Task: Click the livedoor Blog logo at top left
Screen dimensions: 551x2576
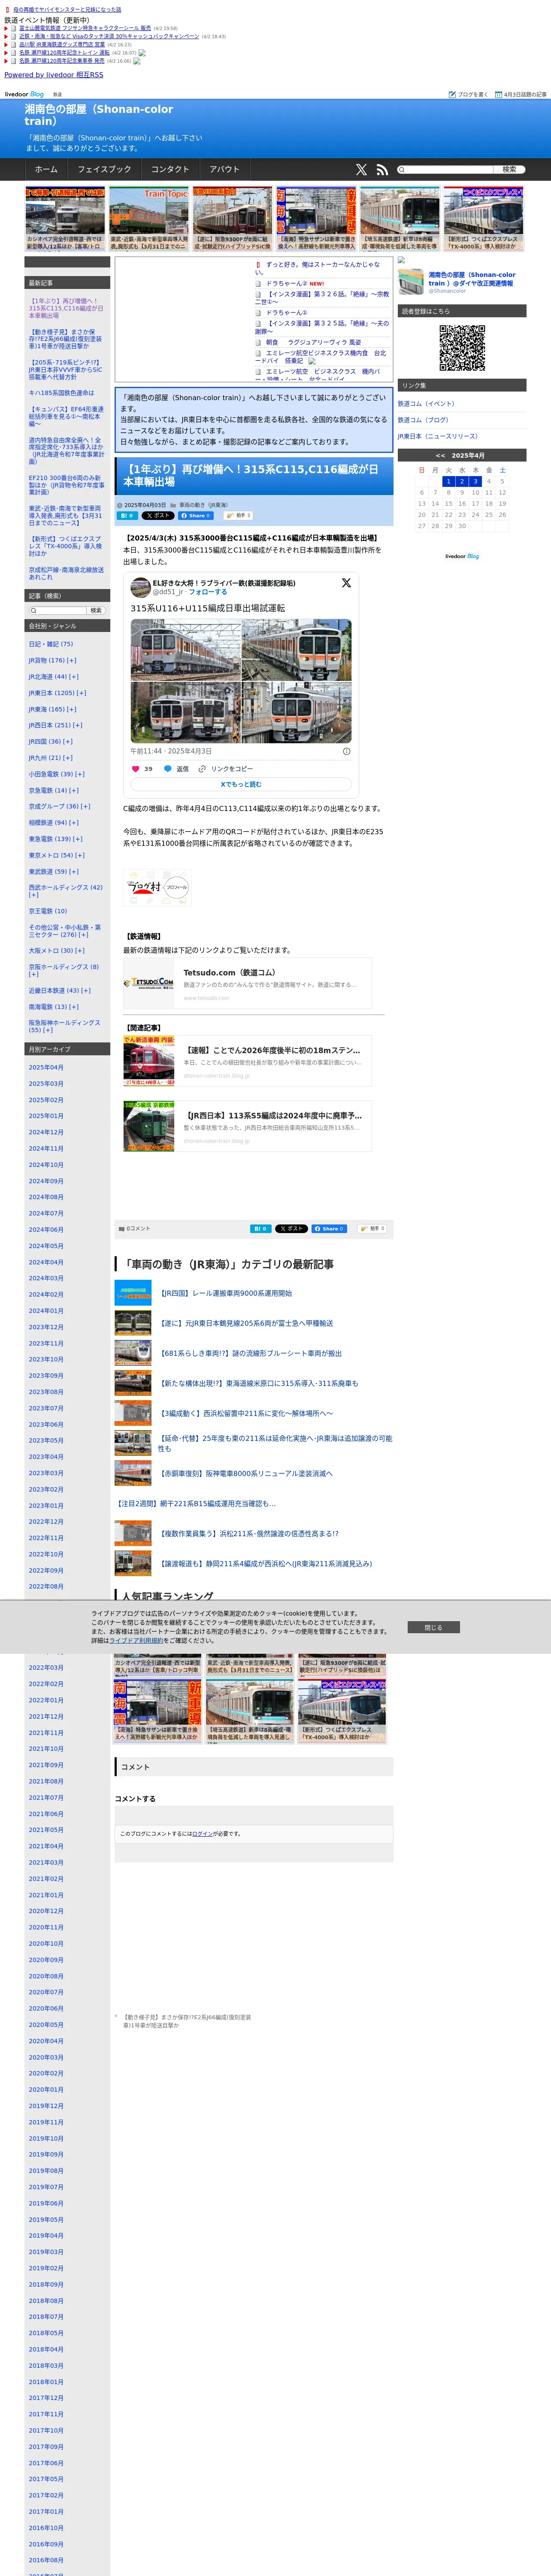Action: pyautogui.click(x=24, y=94)
